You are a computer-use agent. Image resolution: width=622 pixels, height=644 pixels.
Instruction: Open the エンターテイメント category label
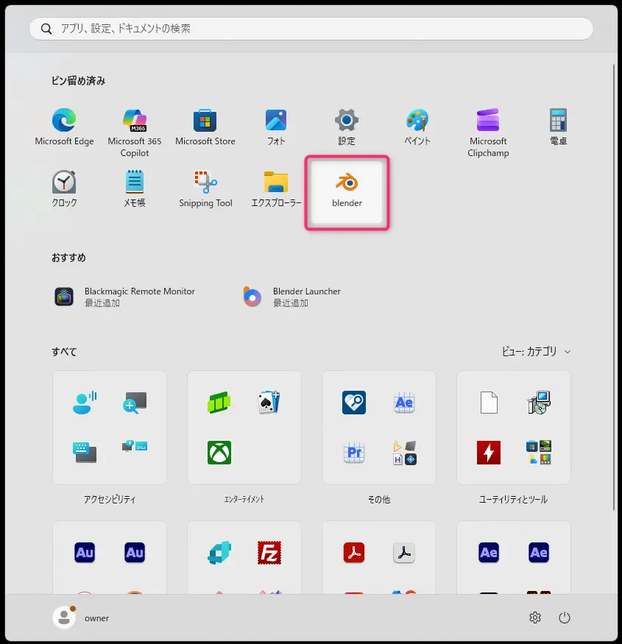coord(244,500)
